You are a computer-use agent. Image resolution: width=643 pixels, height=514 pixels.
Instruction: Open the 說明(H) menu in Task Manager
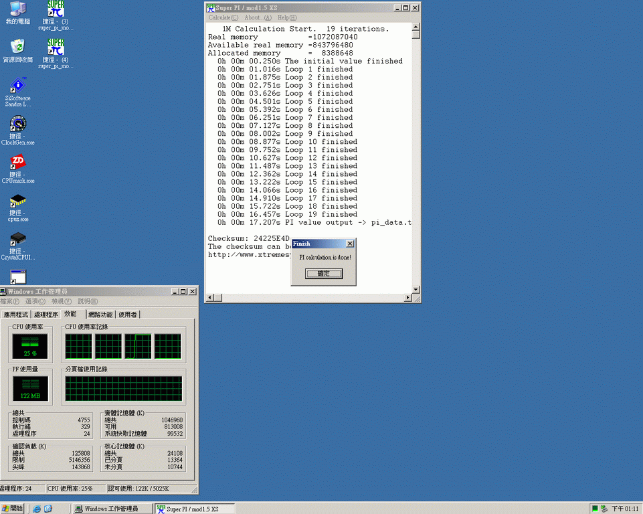[x=88, y=301]
